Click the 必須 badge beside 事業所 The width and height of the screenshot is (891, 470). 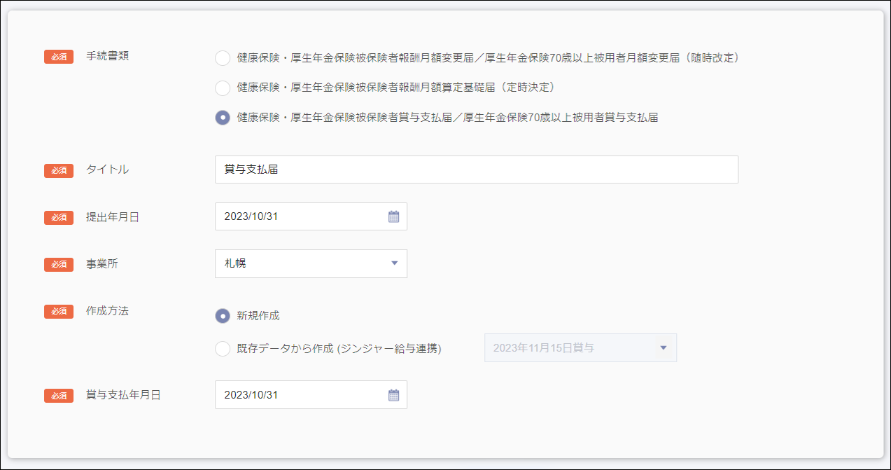tap(59, 264)
